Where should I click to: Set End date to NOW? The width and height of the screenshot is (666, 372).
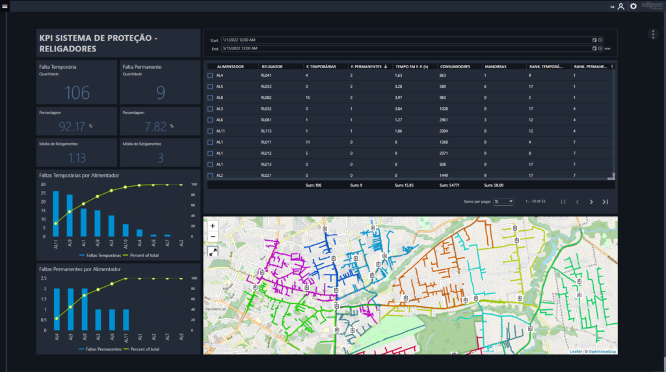[607, 49]
